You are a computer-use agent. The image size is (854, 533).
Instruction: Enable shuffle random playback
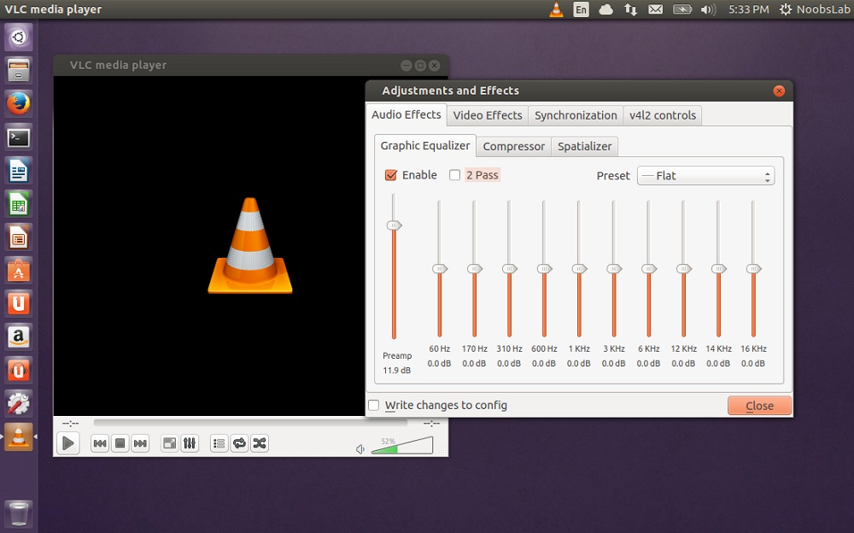pyautogui.click(x=260, y=443)
